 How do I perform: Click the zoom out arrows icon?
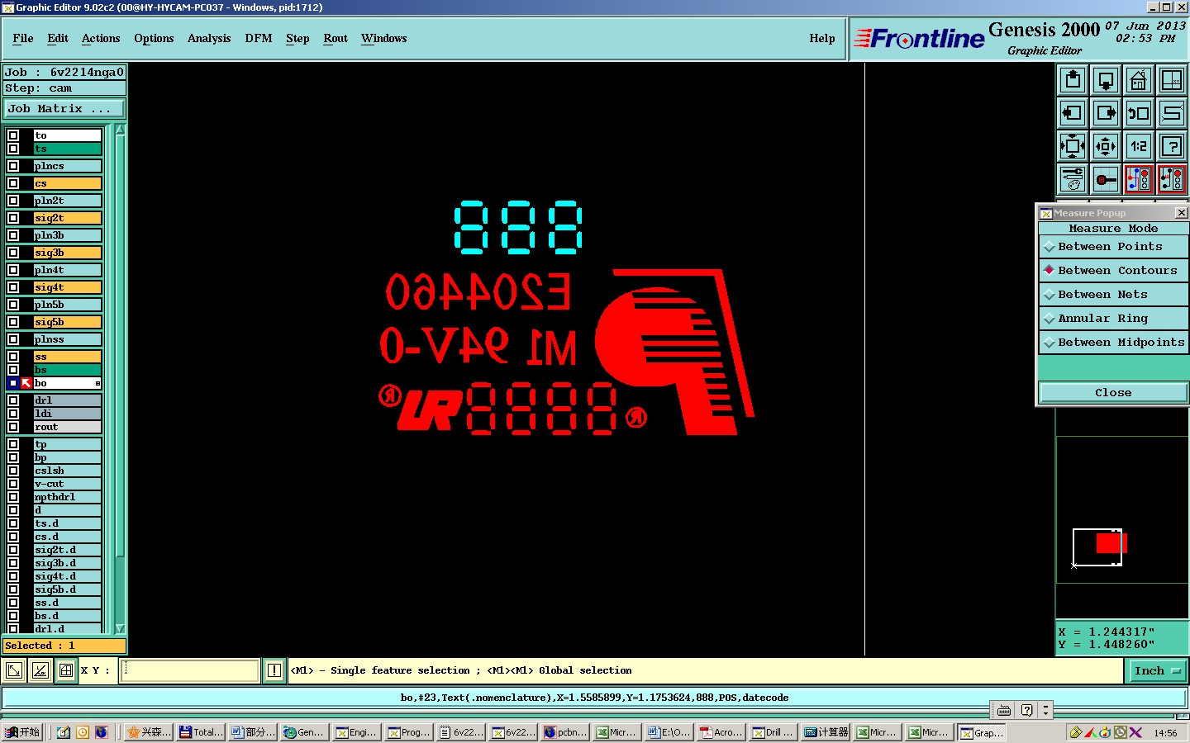click(1106, 146)
